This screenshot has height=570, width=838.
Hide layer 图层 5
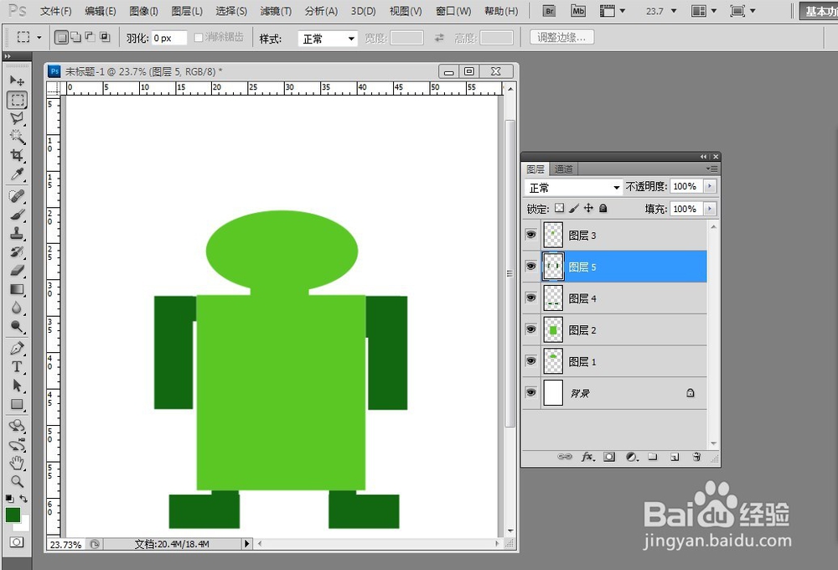pos(530,267)
